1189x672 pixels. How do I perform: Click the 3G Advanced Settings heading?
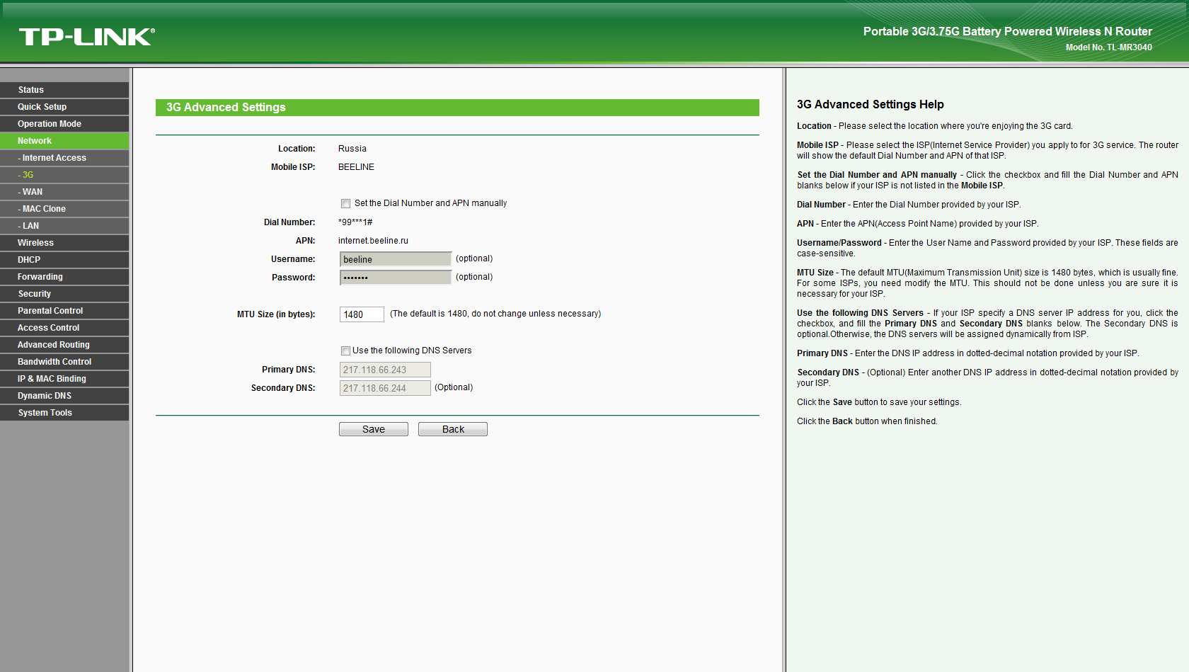226,108
